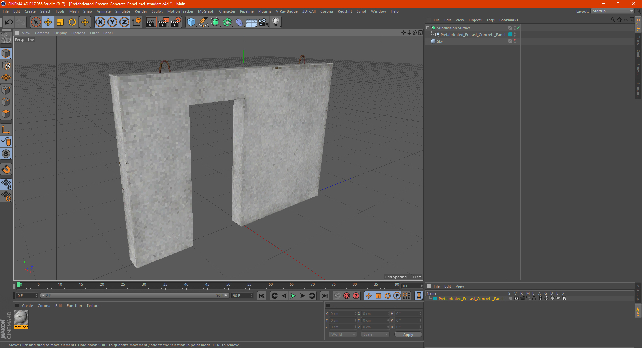Toggle Y axis lock
The image size is (642, 348).
(x=112, y=22)
